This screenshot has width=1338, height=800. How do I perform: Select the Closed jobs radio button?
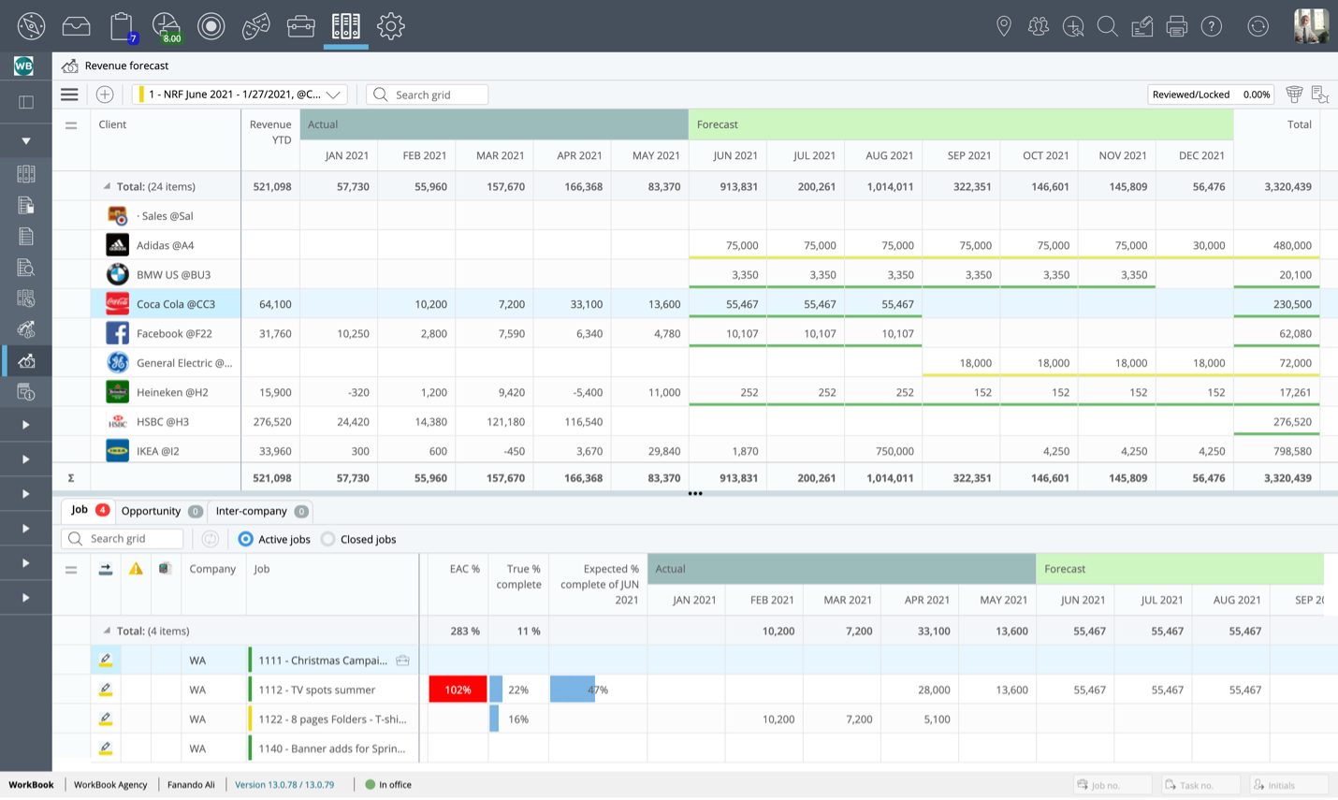[328, 539]
